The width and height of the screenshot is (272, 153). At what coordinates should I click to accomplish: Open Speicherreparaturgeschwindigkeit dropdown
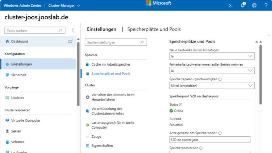pyautogui.click(x=212, y=86)
